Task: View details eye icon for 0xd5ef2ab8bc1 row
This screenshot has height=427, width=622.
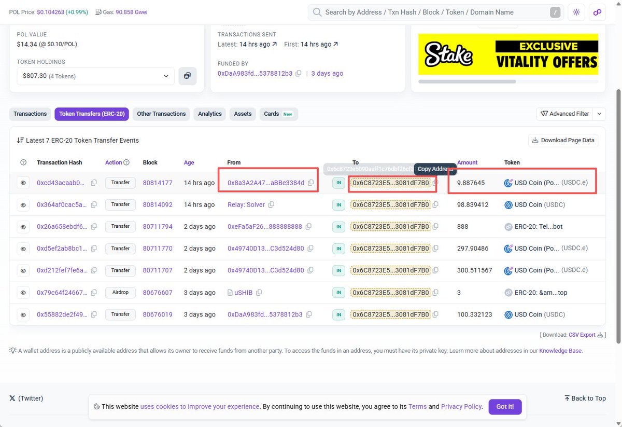Action: coord(23,249)
